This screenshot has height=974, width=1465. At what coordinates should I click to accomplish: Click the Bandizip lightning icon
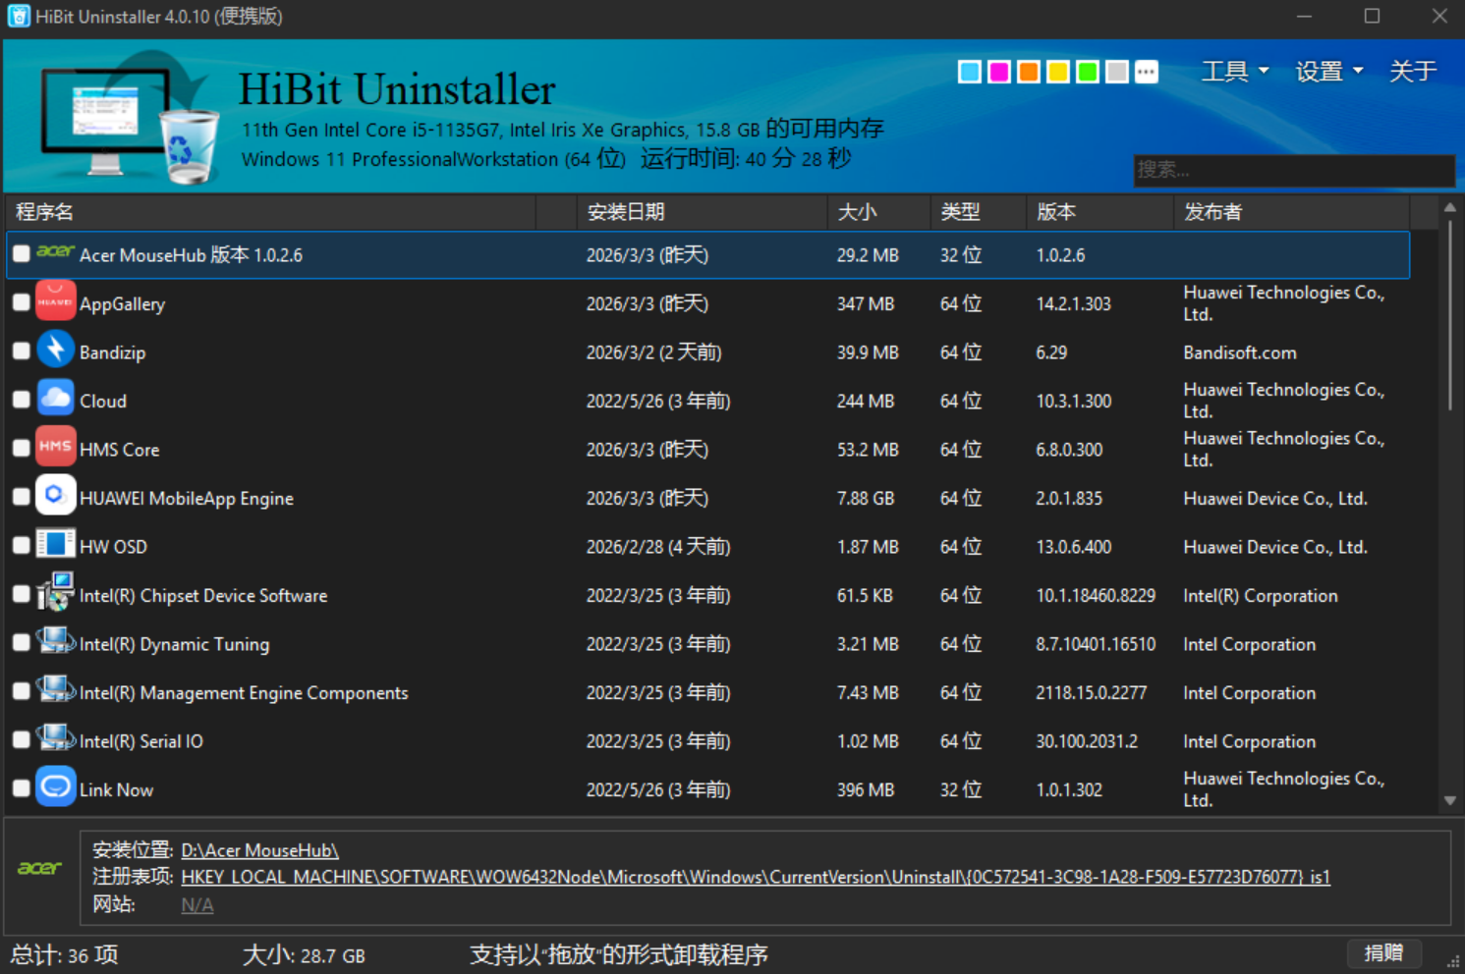point(55,351)
